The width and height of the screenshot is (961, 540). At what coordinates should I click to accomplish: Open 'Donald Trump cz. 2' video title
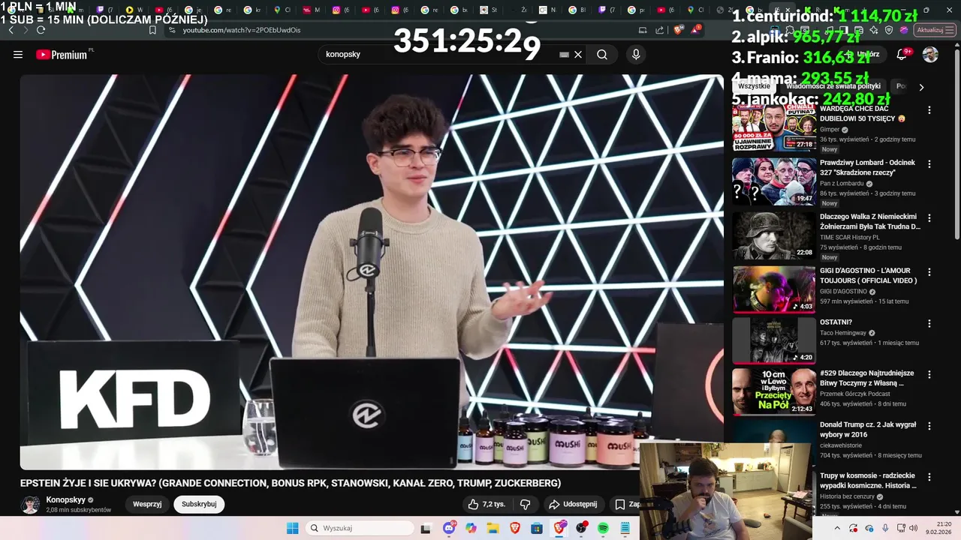[x=868, y=429]
